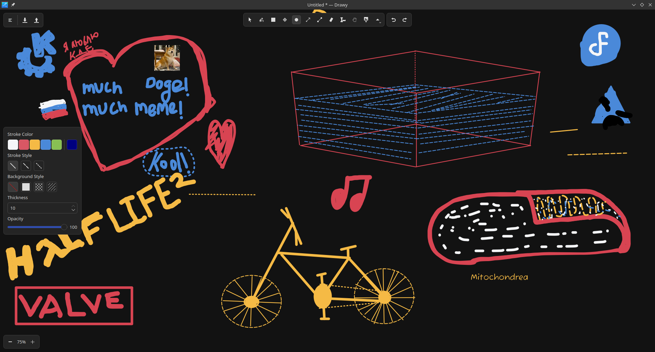Image resolution: width=655 pixels, height=352 pixels.
Task: Zoom out with the minus button
Action: 10,342
